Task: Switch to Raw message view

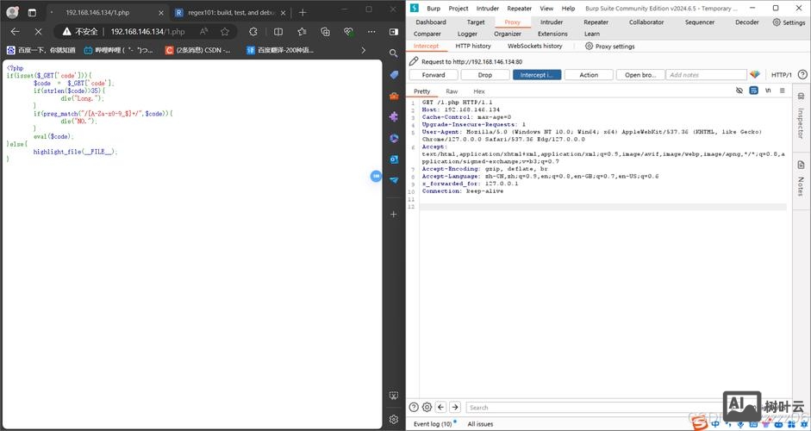Action: (452, 91)
